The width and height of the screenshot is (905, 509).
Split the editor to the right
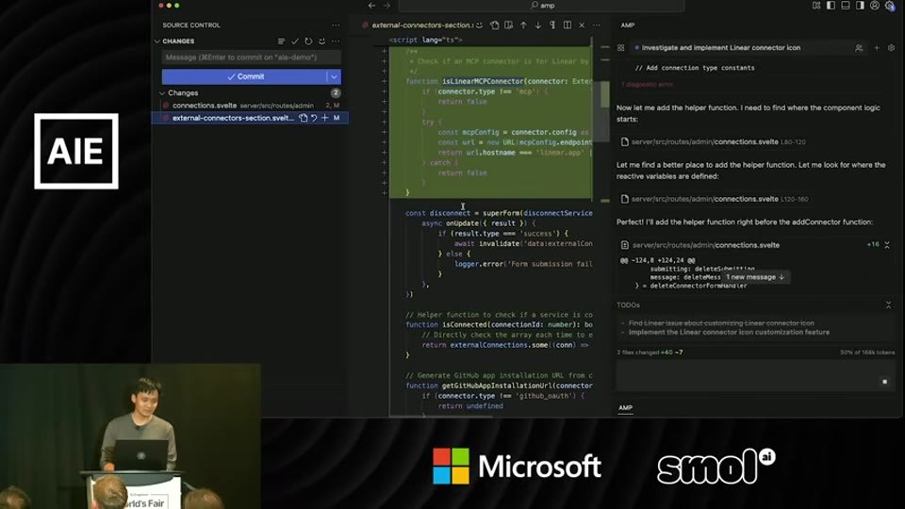[568, 25]
